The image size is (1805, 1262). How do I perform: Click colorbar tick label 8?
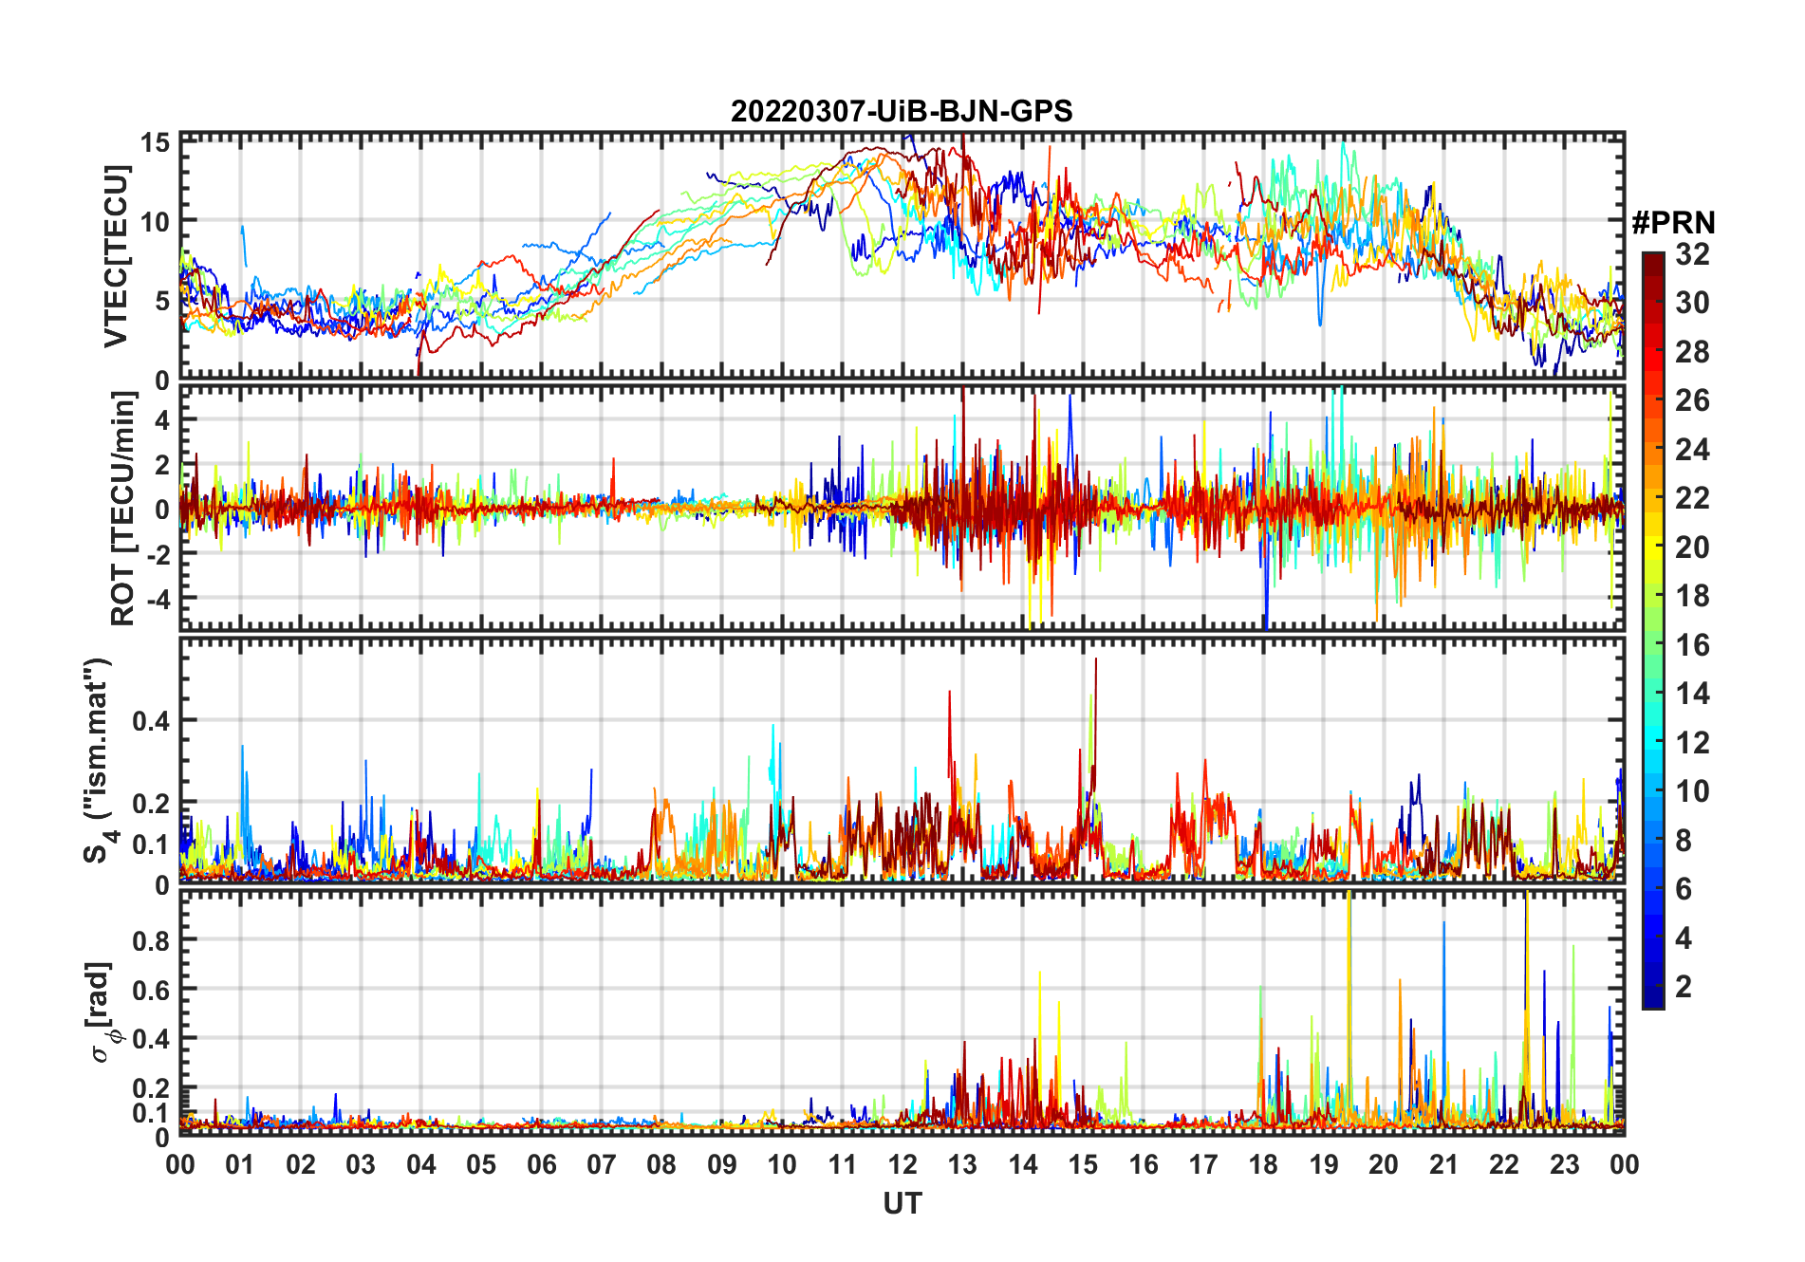[x=1684, y=841]
